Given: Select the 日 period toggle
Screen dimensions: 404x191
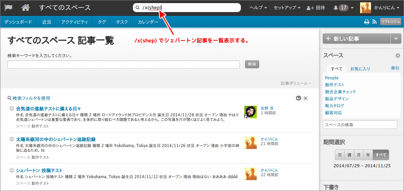Looking at the screenshot, I should (x=340, y=155).
